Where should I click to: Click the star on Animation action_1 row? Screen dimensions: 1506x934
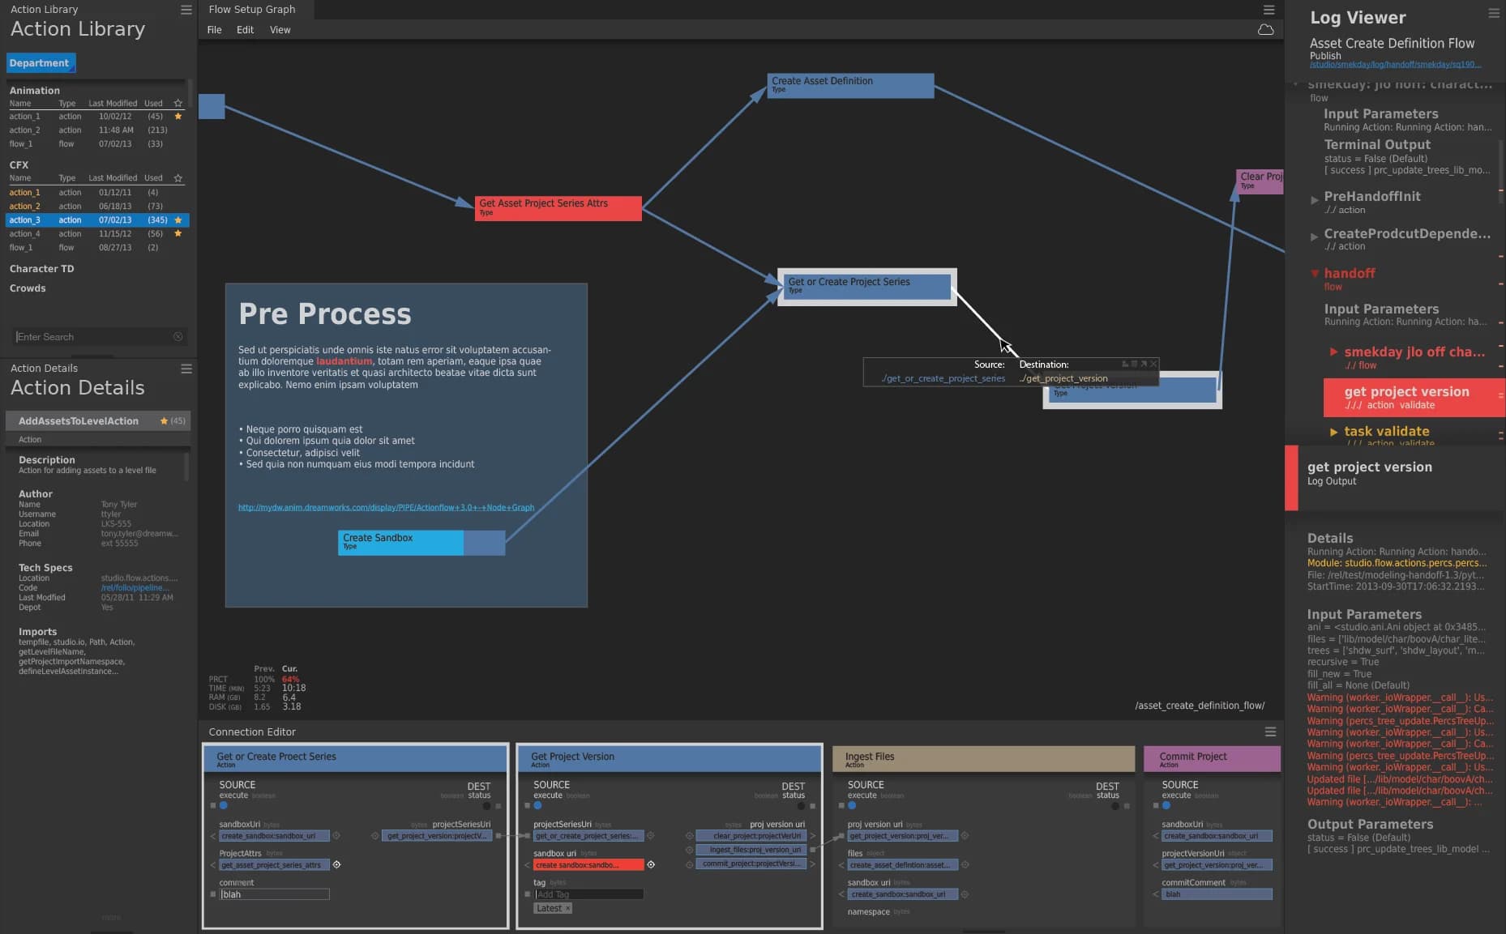click(x=178, y=117)
